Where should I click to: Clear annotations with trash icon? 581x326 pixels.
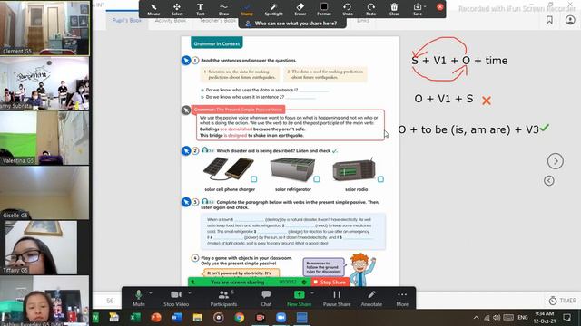(x=394, y=9)
